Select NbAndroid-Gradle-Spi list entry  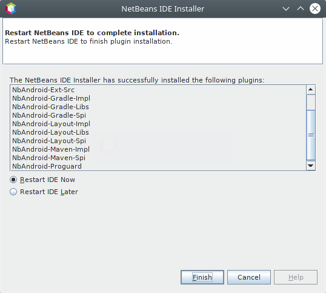pos(158,115)
